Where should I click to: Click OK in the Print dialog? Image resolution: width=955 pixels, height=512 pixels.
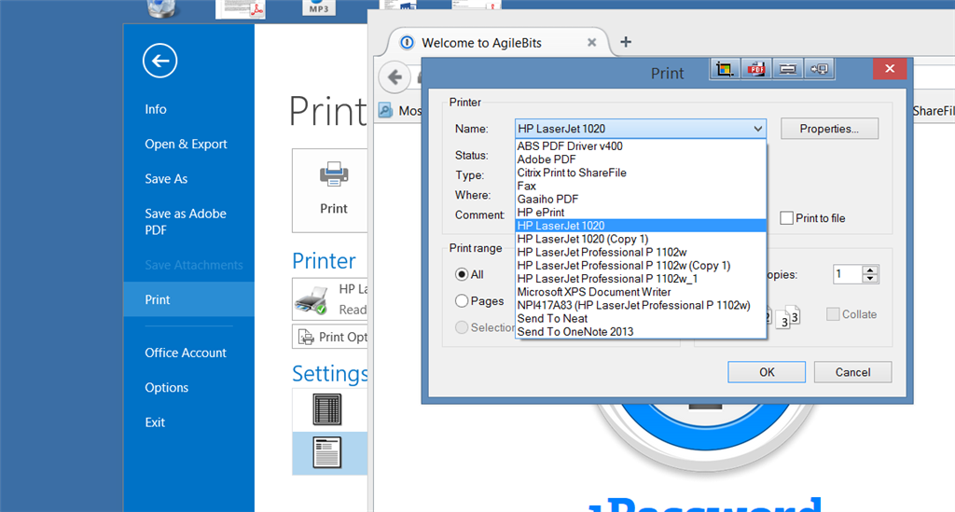(x=767, y=372)
